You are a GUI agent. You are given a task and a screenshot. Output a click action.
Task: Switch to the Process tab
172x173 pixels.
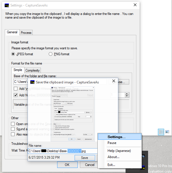(26, 33)
